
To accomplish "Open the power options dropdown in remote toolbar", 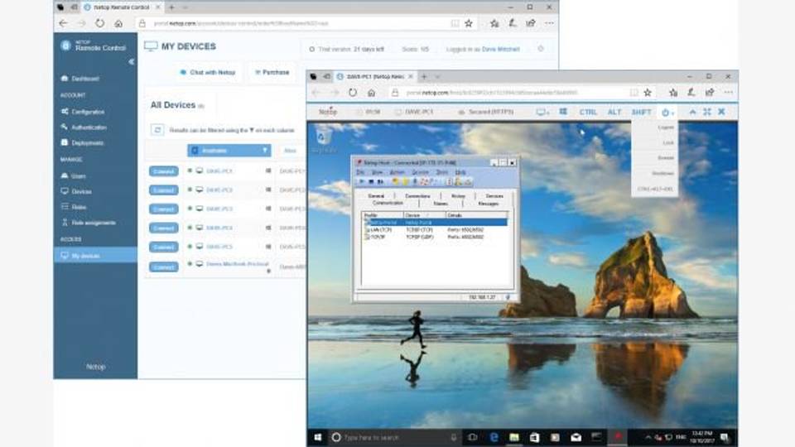I will click(667, 112).
